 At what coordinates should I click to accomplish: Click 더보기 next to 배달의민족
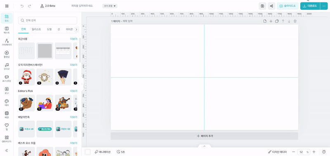tap(73, 117)
